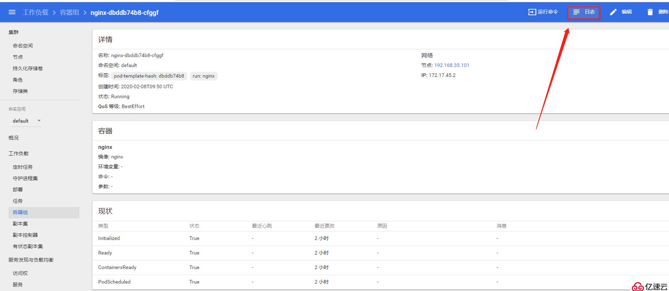Image resolution: width=669 pixels, height=291 pixels.
Task: Click label chip run: nginx
Action: [x=204, y=76]
